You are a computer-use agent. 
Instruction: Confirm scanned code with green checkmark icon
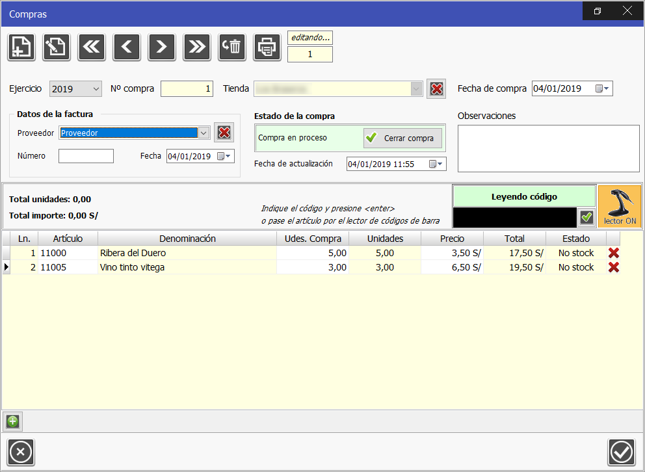586,217
